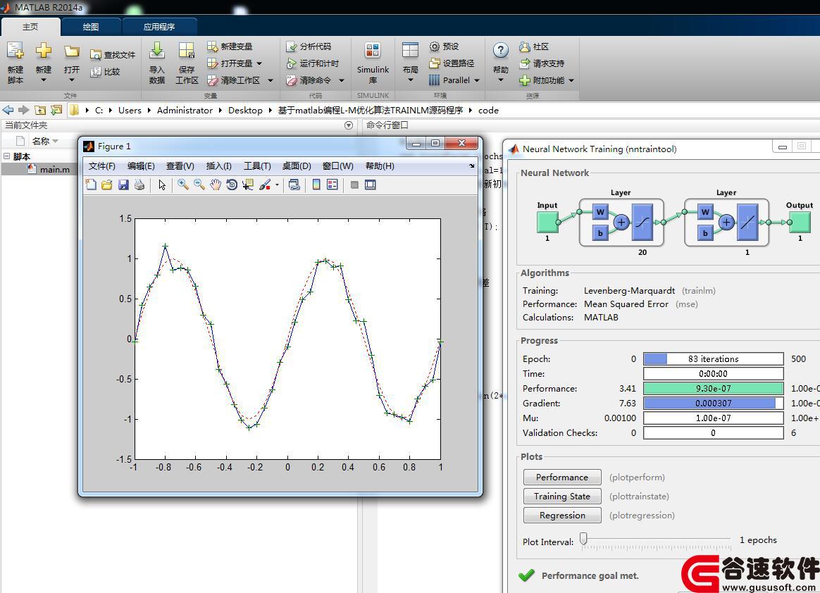Click New Figure icon in Figure 1 toolbar
The height and width of the screenshot is (593, 820).
[91, 185]
